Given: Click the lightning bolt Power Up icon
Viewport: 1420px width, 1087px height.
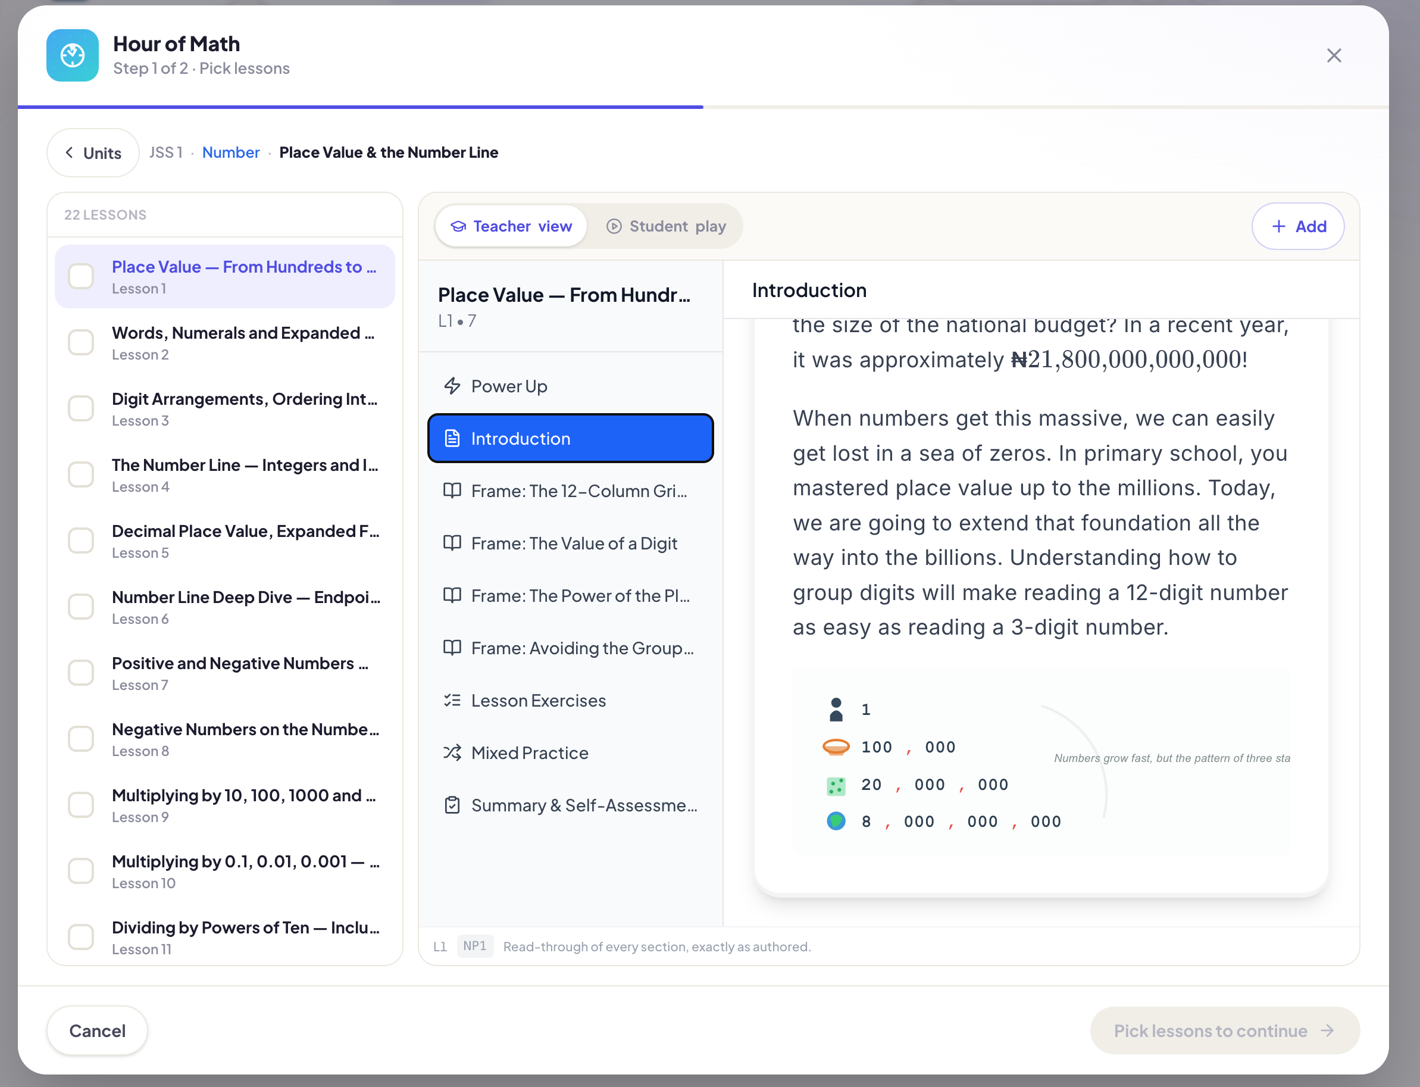Looking at the screenshot, I should 452,386.
